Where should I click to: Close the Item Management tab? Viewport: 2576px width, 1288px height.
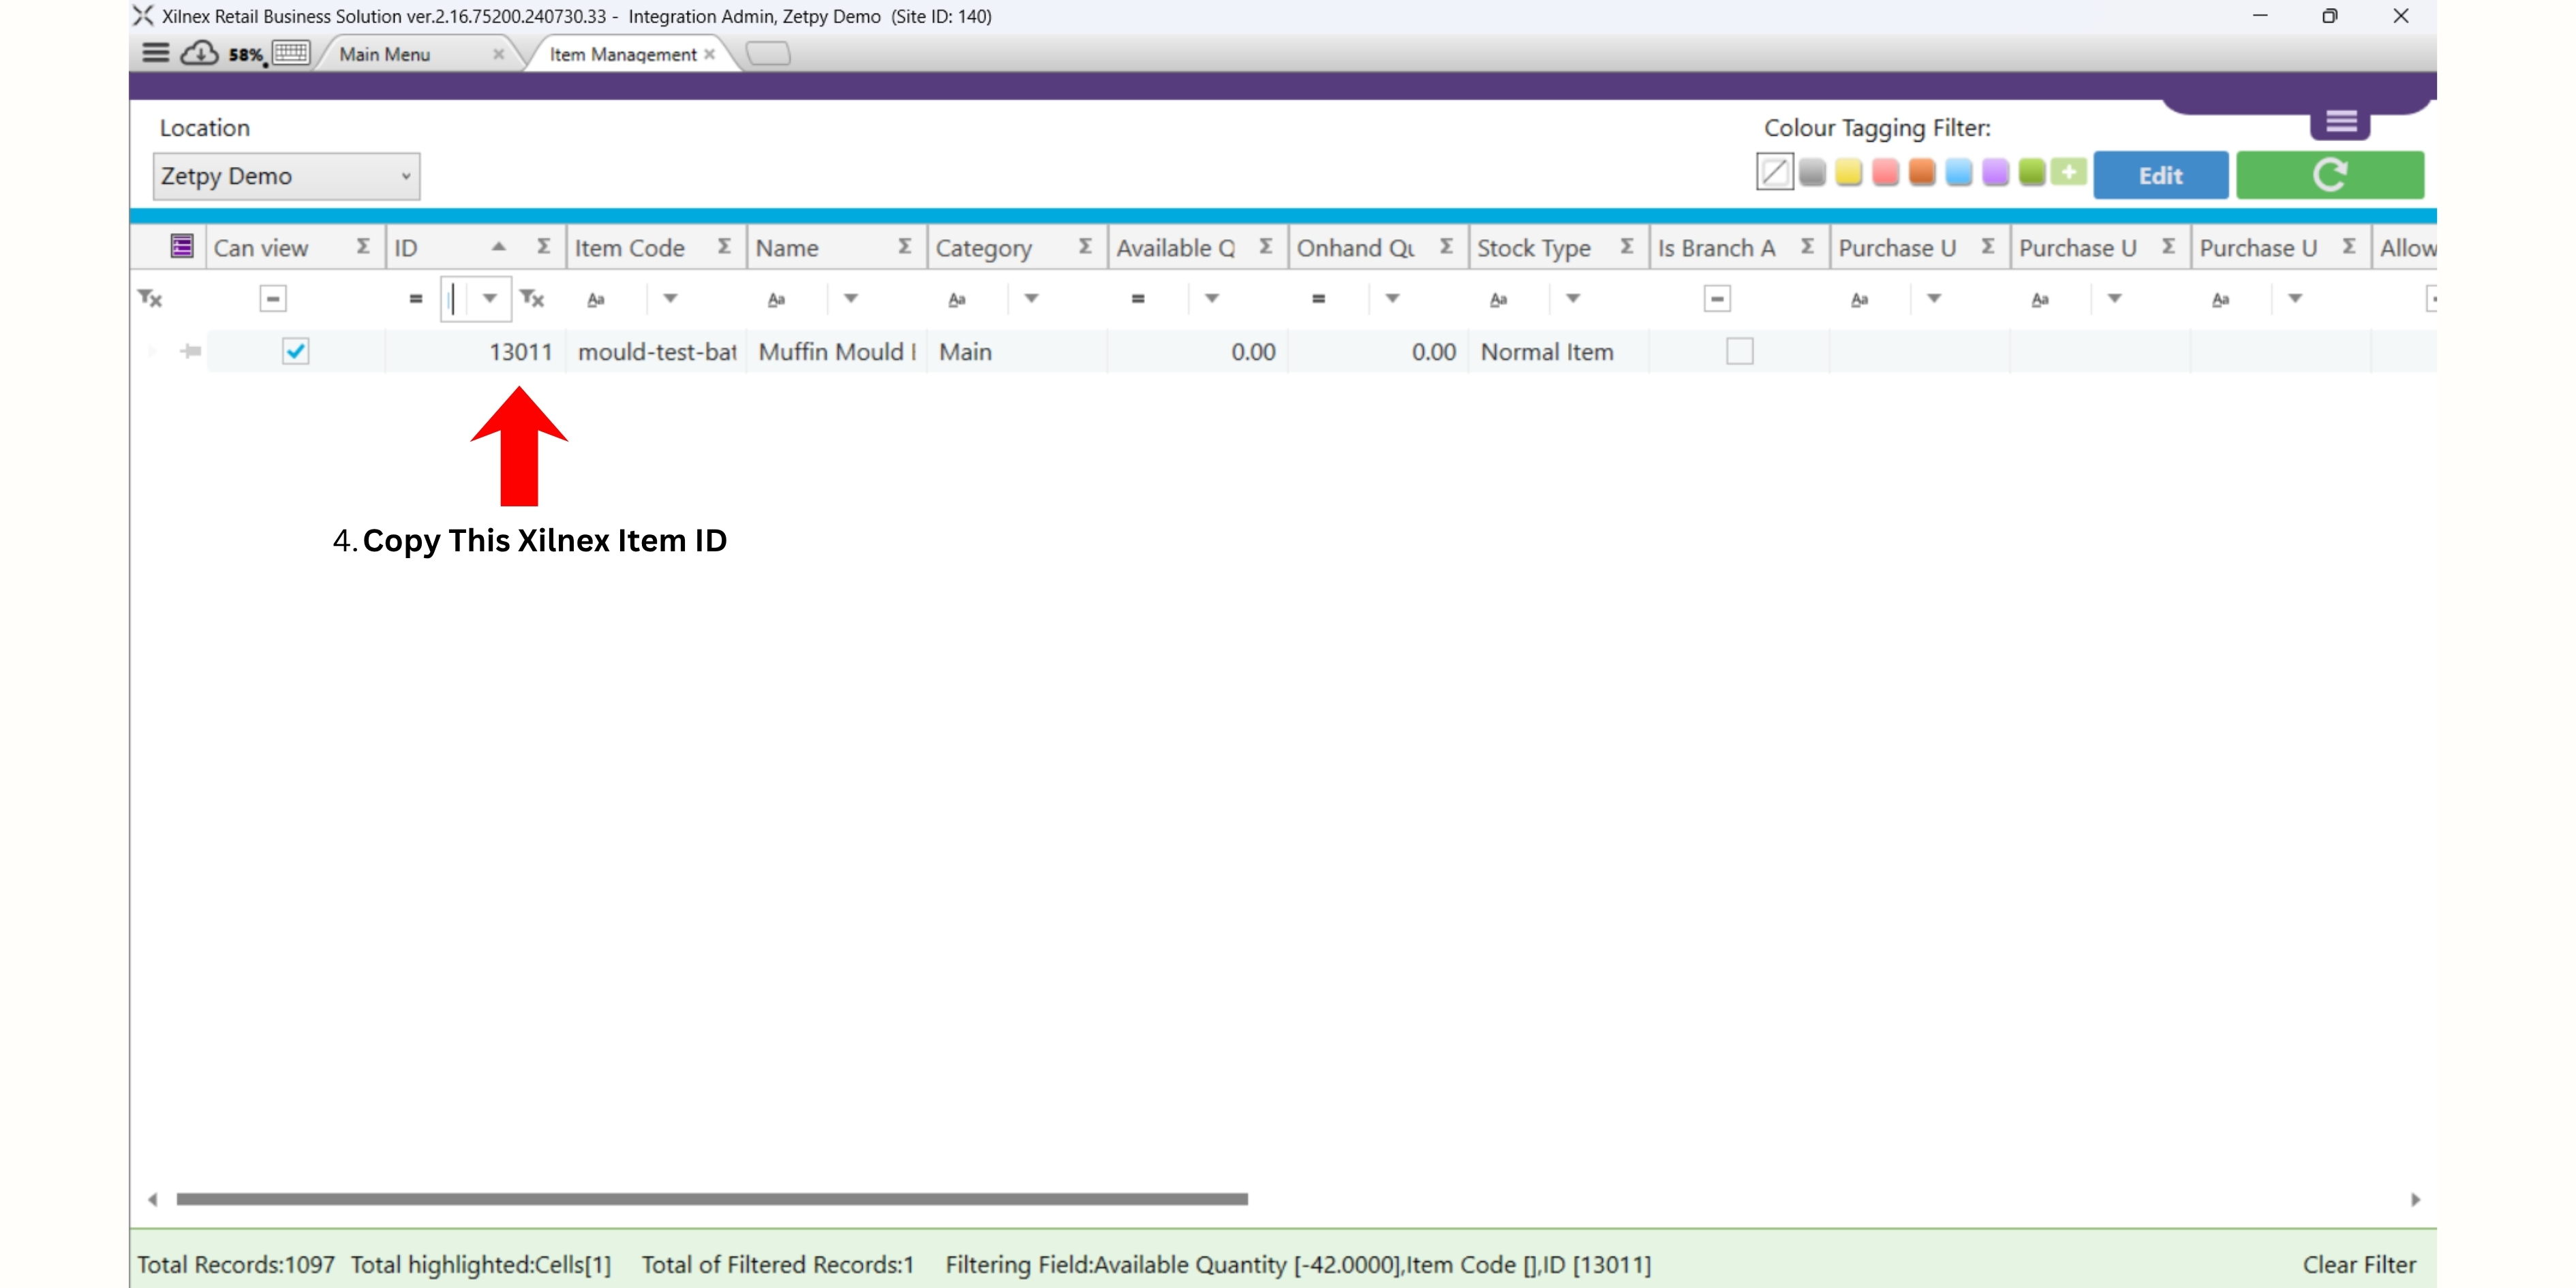coord(709,54)
